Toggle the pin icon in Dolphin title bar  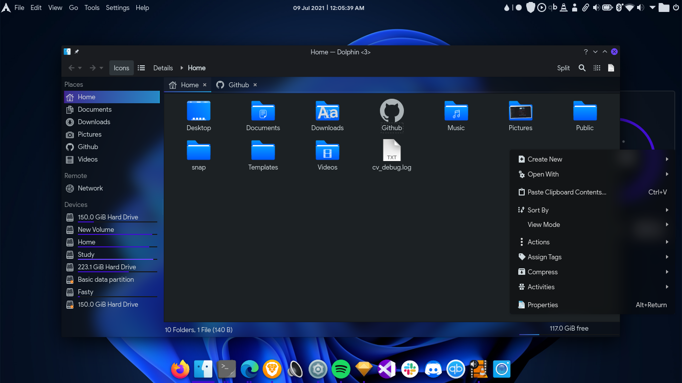[x=77, y=52]
